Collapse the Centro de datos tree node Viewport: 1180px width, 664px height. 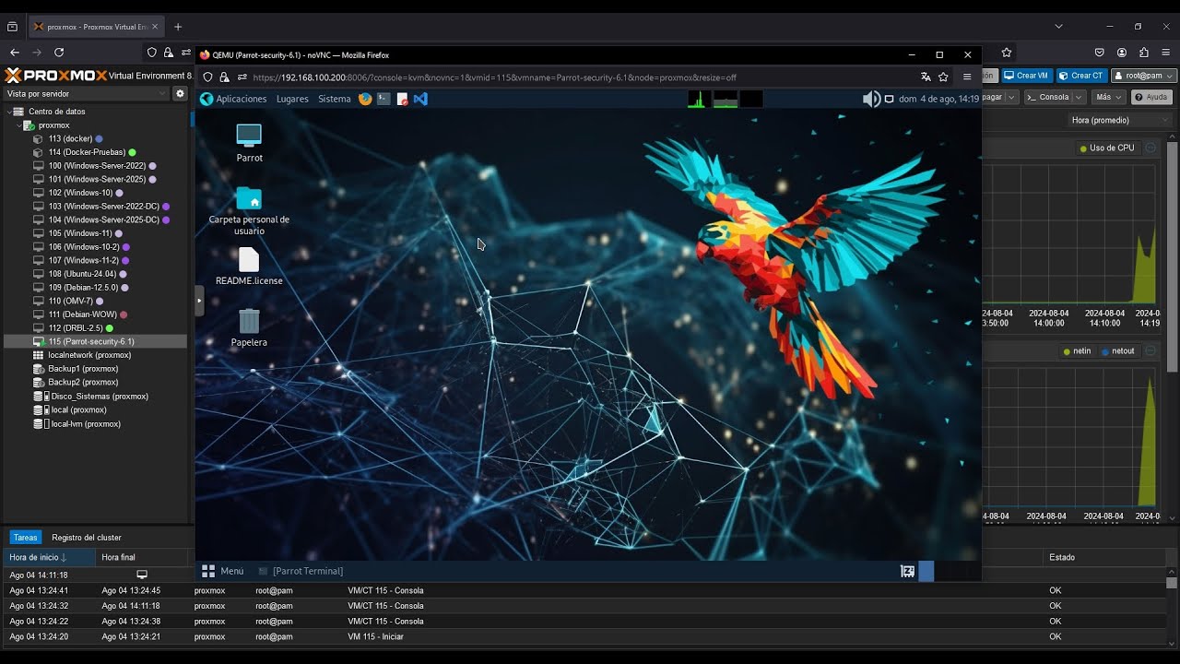tap(8, 112)
